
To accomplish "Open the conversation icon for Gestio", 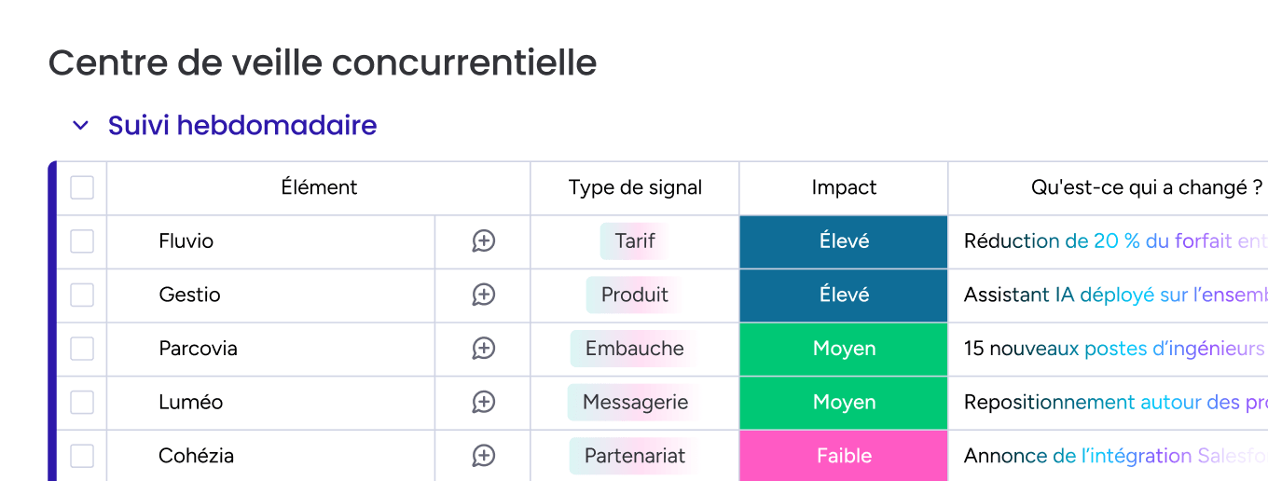I will pyautogui.click(x=483, y=295).
